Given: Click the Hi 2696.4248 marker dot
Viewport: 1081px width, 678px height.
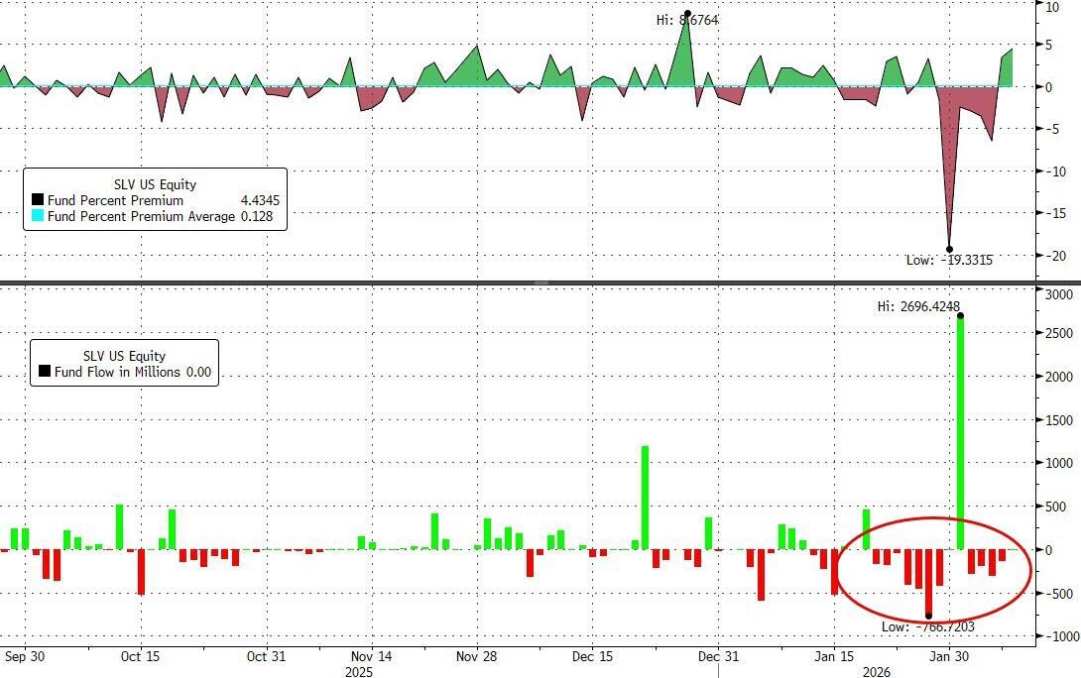Looking at the screenshot, I should [960, 316].
